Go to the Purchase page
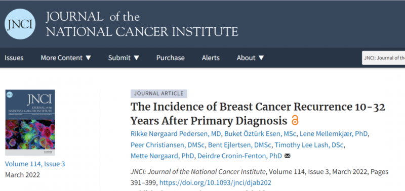Image resolution: width=405 pixels, height=191 pixels. (171, 58)
